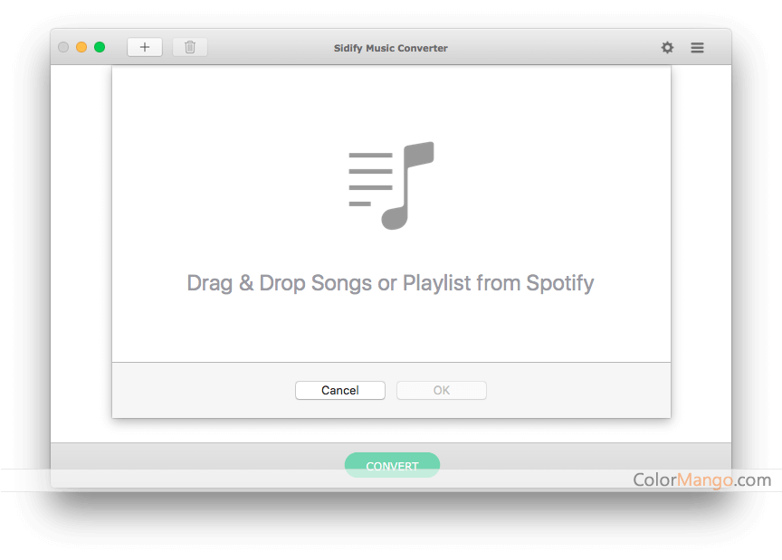
Task: Click the Sidify Music Converter title text
Action: [x=390, y=48]
